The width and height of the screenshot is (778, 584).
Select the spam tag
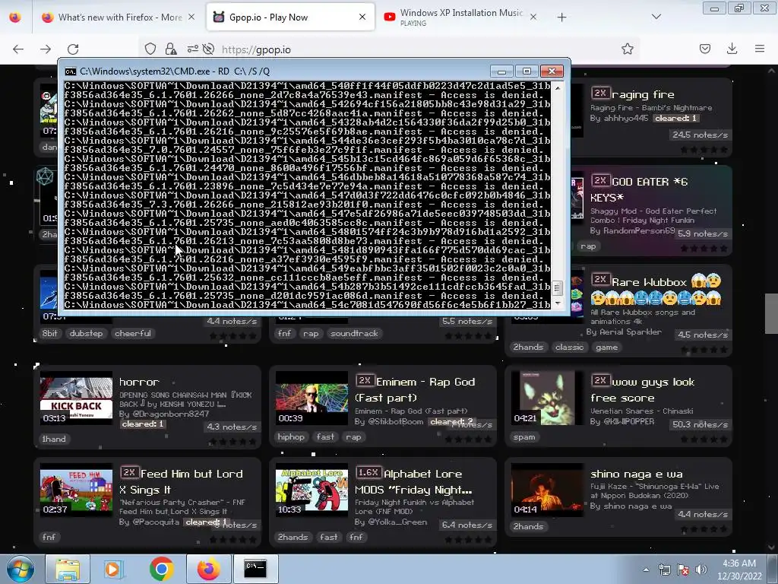point(524,437)
